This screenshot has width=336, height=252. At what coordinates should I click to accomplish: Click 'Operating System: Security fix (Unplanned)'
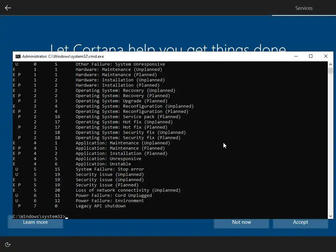click(x=131, y=133)
